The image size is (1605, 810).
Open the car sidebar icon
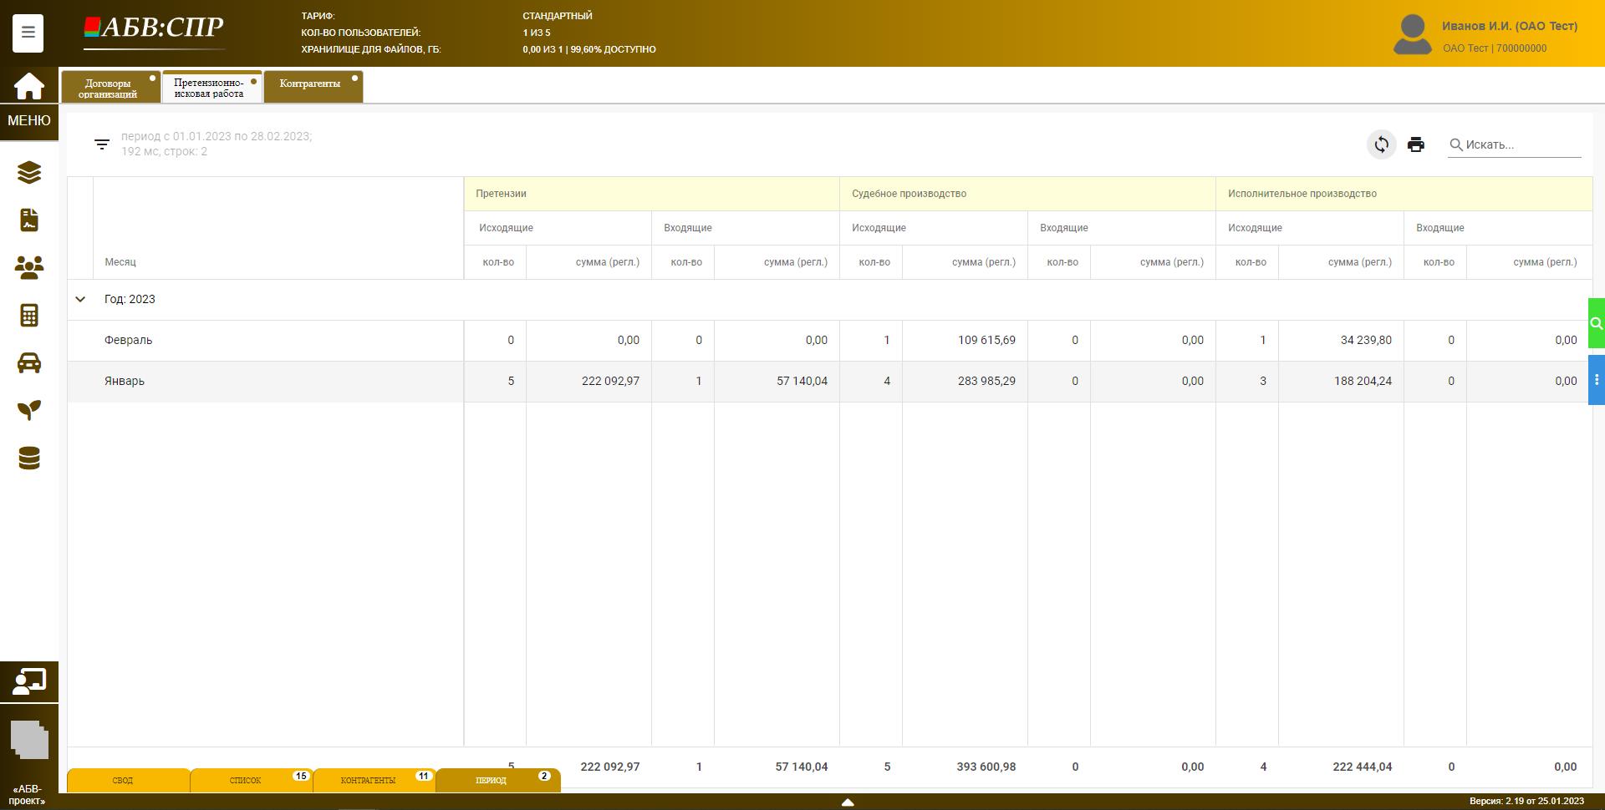point(29,362)
